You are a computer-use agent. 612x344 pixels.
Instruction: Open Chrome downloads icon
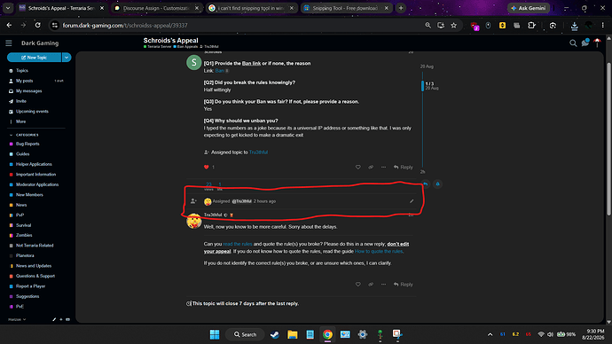pyautogui.click(x=574, y=26)
